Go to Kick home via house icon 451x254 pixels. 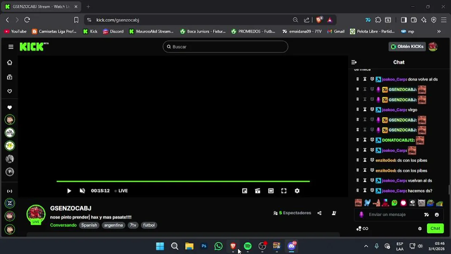pos(10,62)
